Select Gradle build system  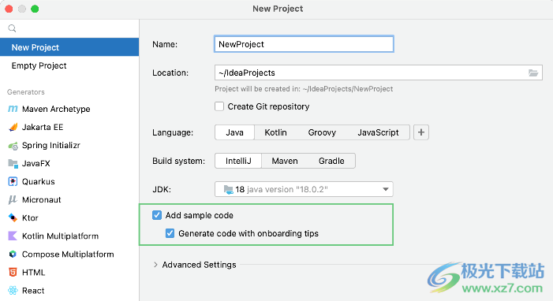click(331, 161)
